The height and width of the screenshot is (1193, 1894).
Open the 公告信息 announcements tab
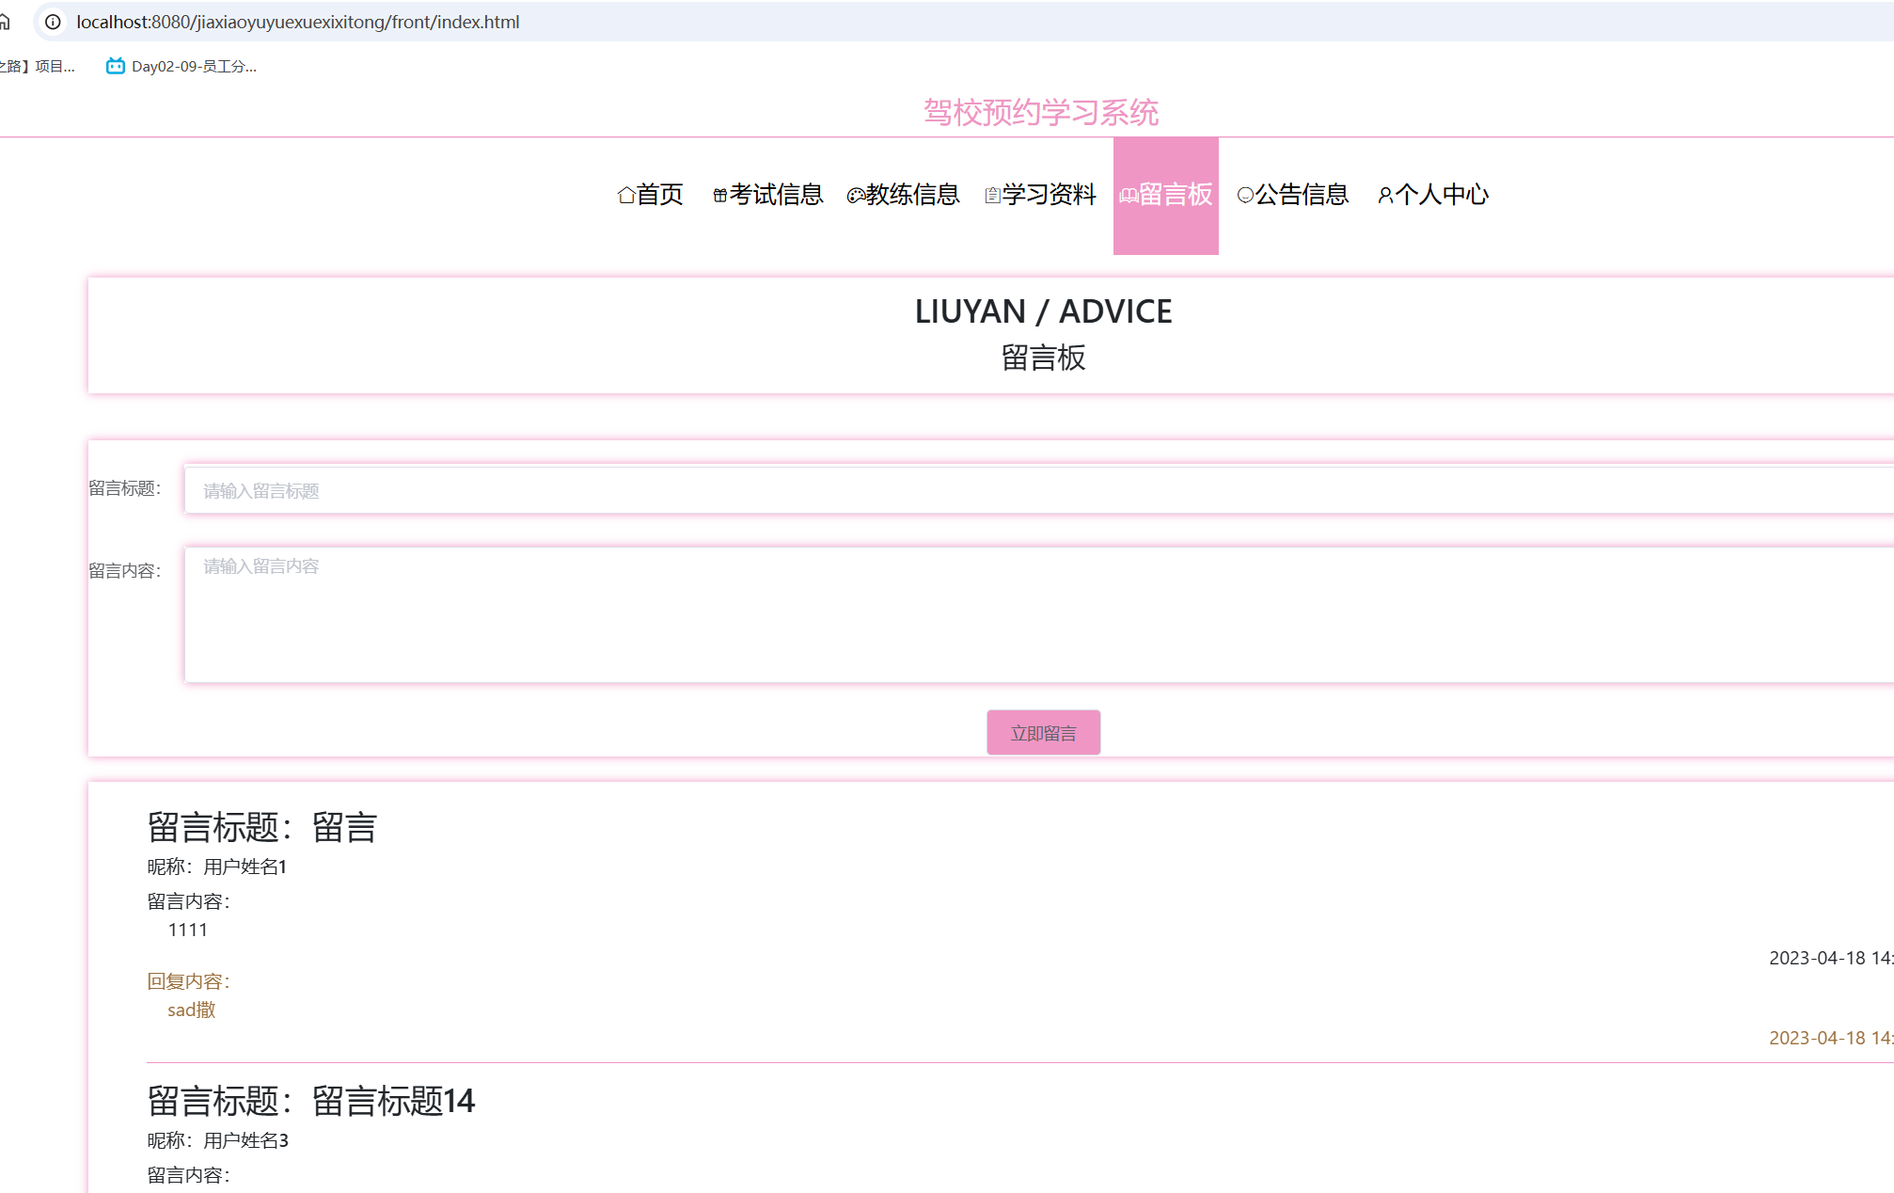[x=1293, y=195]
